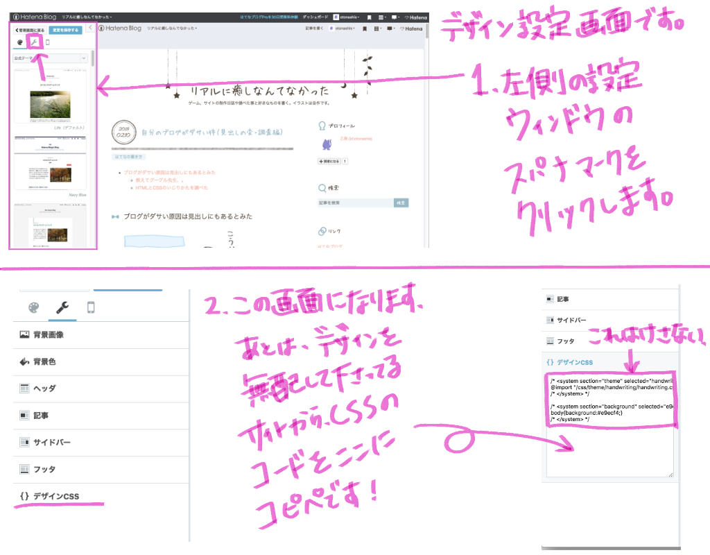Viewport: 710px width, 555px height.
Task: Click the image icon beside 背景画像
Action: tap(25, 334)
